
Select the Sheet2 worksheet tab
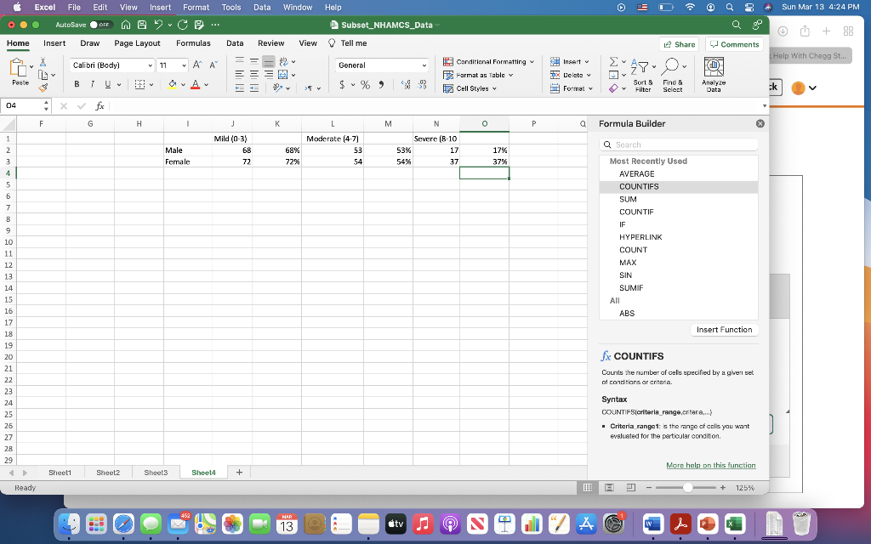pos(108,472)
